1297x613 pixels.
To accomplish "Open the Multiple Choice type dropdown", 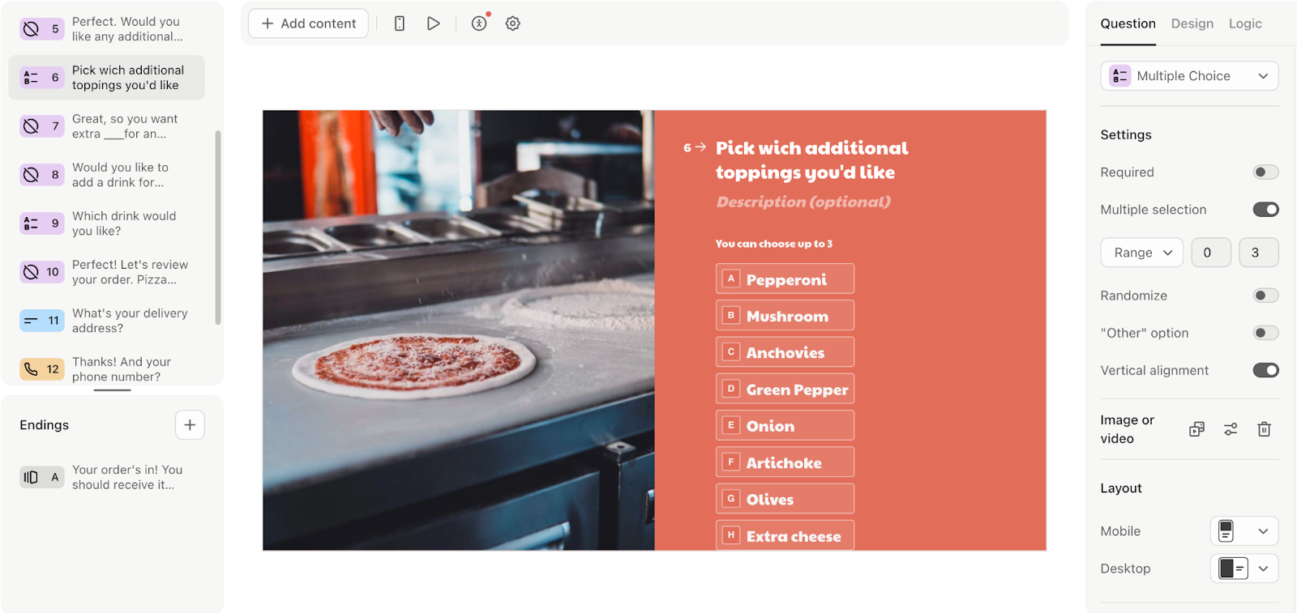I will point(1189,76).
